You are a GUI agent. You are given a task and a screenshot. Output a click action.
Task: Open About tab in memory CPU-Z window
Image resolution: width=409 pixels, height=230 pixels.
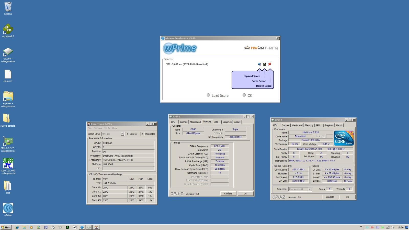[x=237, y=122]
